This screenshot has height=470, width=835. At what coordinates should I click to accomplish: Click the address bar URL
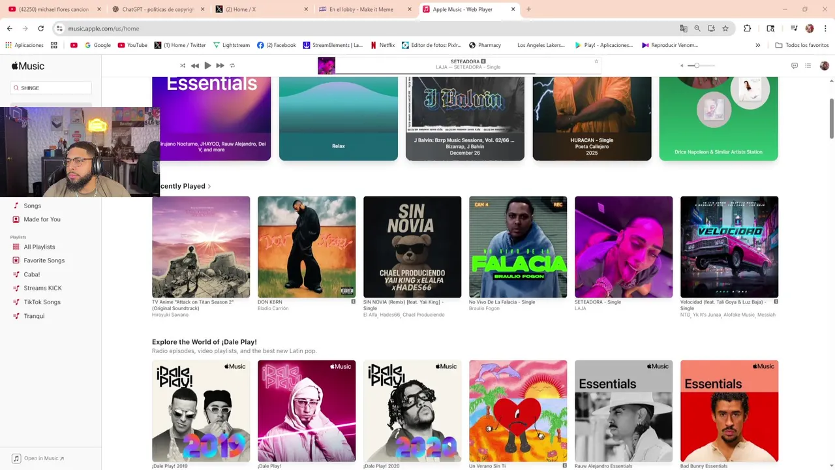coord(104,29)
